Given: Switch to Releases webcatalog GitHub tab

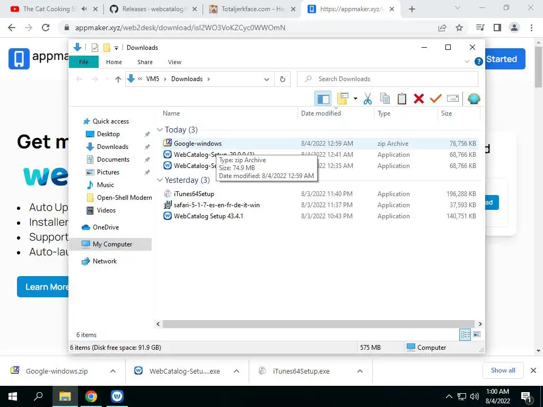Looking at the screenshot, I should 153,9.
